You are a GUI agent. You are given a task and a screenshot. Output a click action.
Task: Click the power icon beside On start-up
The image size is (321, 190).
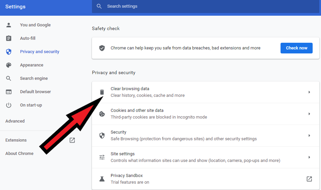[9, 105]
